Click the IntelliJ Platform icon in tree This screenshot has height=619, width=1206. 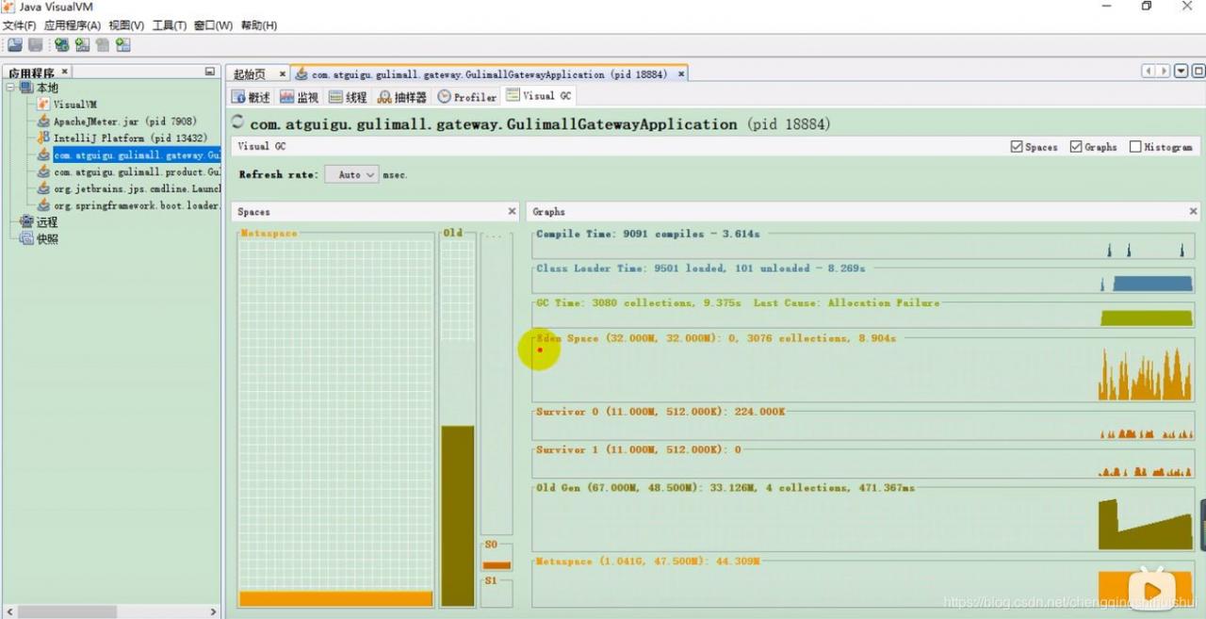coord(43,138)
